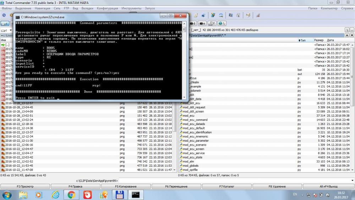Switch to Total Commander floppy icon in taskbar

120,195
